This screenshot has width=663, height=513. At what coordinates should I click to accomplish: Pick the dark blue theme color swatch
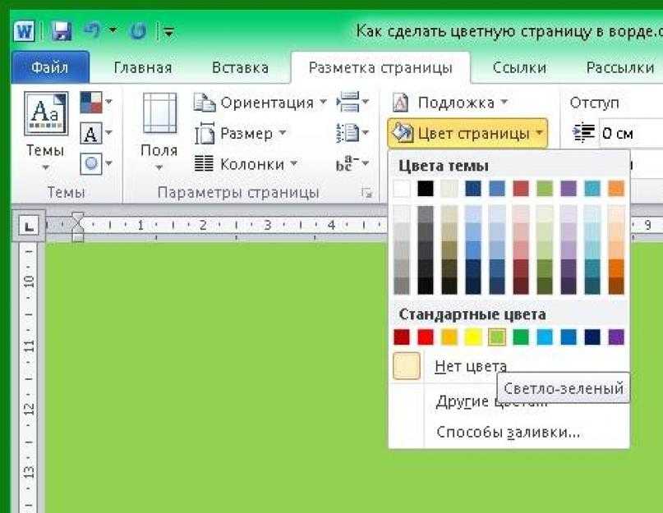(x=473, y=189)
